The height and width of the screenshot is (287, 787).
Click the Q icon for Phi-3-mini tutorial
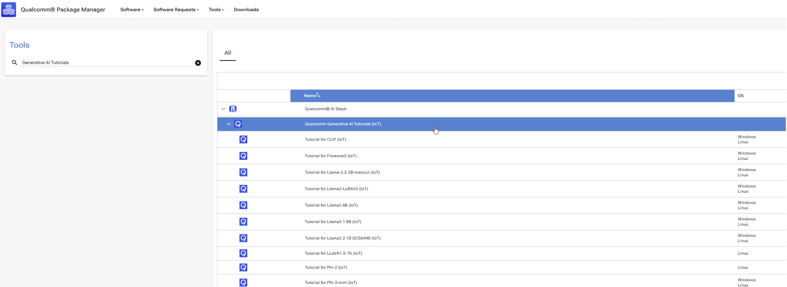pyautogui.click(x=243, y=282)
